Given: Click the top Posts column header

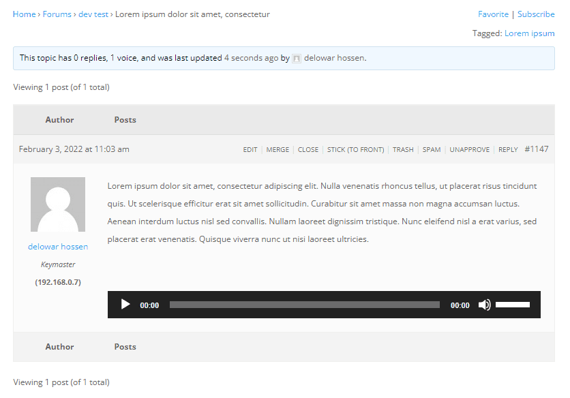Looking at the screenshot, I should pyautogui.click(x=125, y=120).
